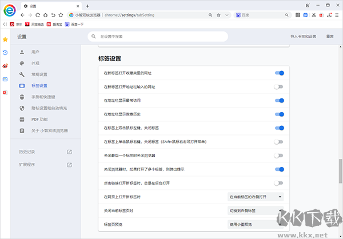
Task: Click the vertical scrollbar thumb
Action: pyautogui.click(x=341, y=171)
